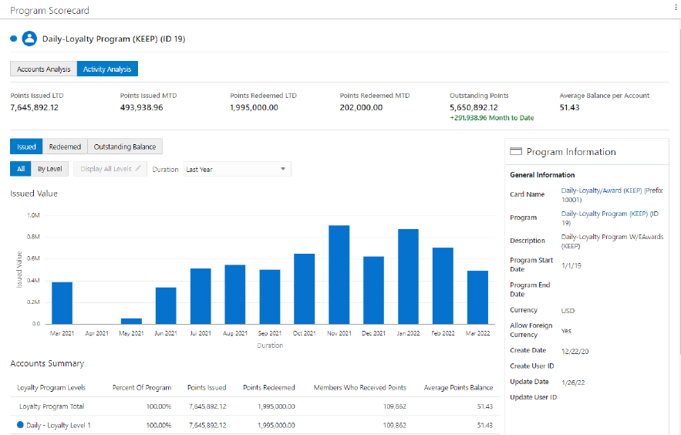Click the Daily - Loyalty Level 1 blue dot
The height and width of the screenshot is (435, 681).
20,425
